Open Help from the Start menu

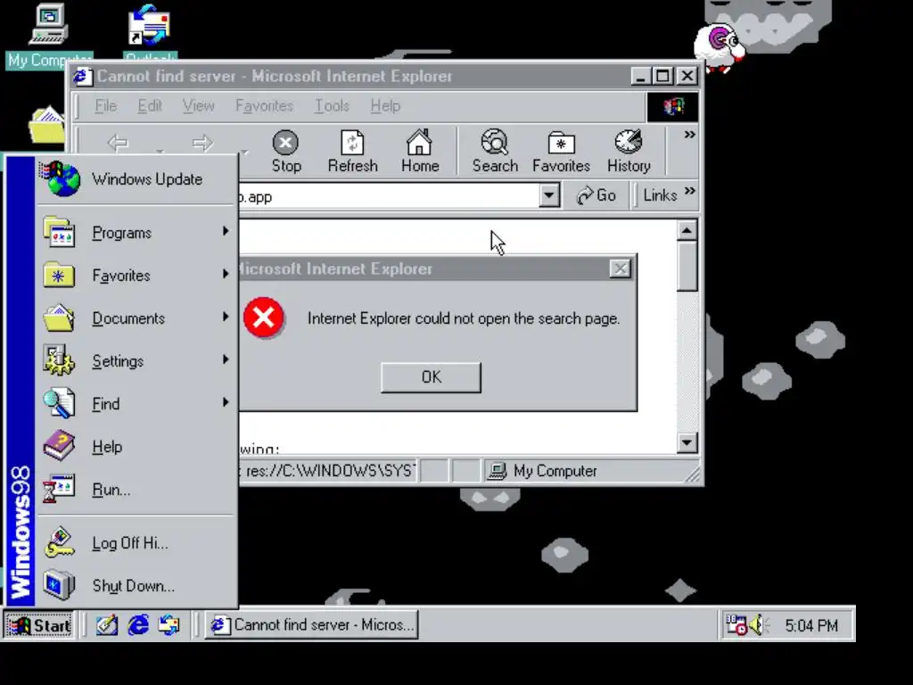136,446
